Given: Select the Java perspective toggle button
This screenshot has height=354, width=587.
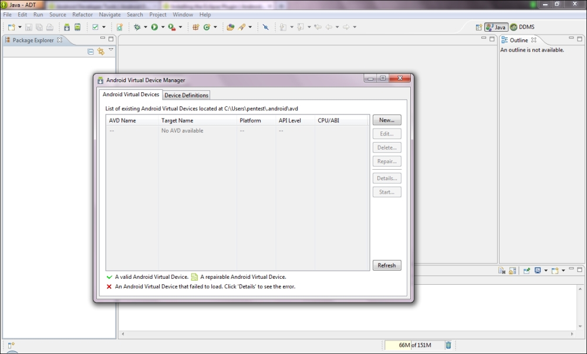Looking at the screenshot, I should 496,27.
